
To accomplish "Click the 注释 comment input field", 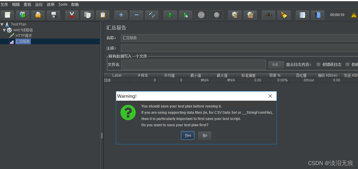I will pyautogui.click(x=239, y=48).
